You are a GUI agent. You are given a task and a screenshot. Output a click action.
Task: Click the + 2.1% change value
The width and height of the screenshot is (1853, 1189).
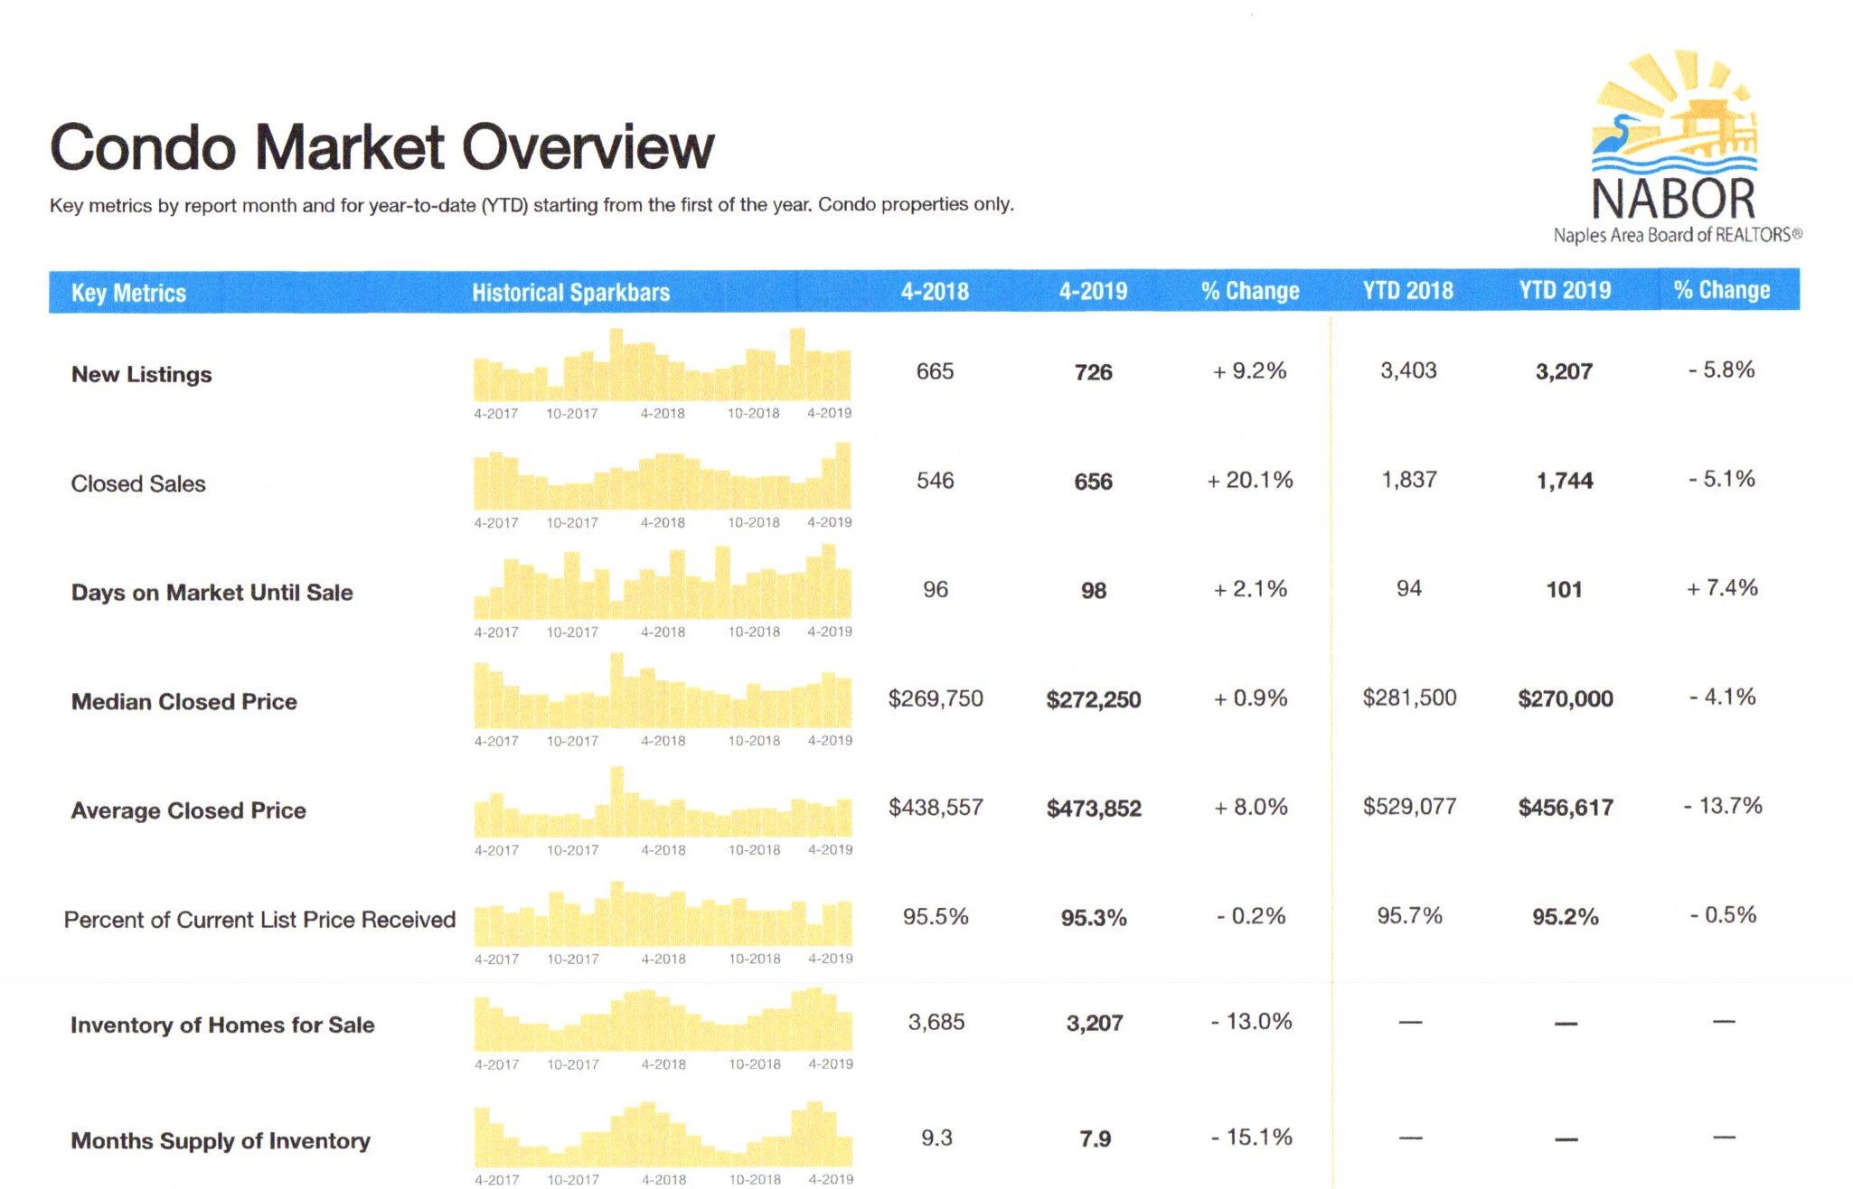pyautogui.click(x=1250, y=589)
